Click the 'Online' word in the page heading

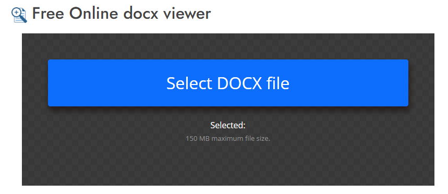(94, 14)
